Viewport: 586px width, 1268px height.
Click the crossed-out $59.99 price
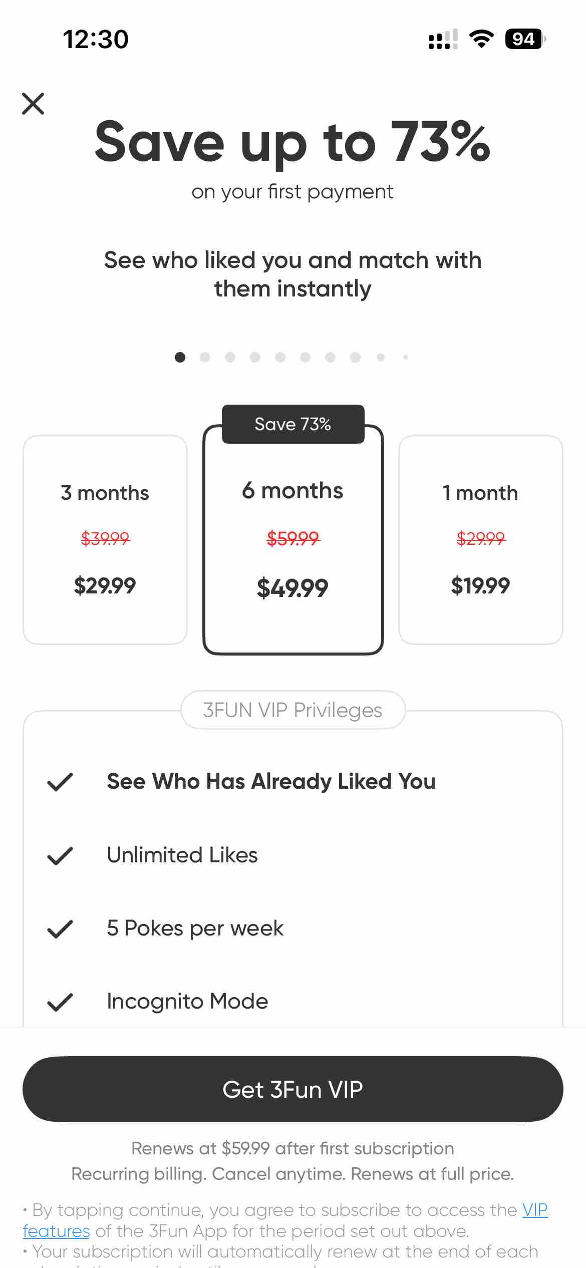[x=292, y=539]
